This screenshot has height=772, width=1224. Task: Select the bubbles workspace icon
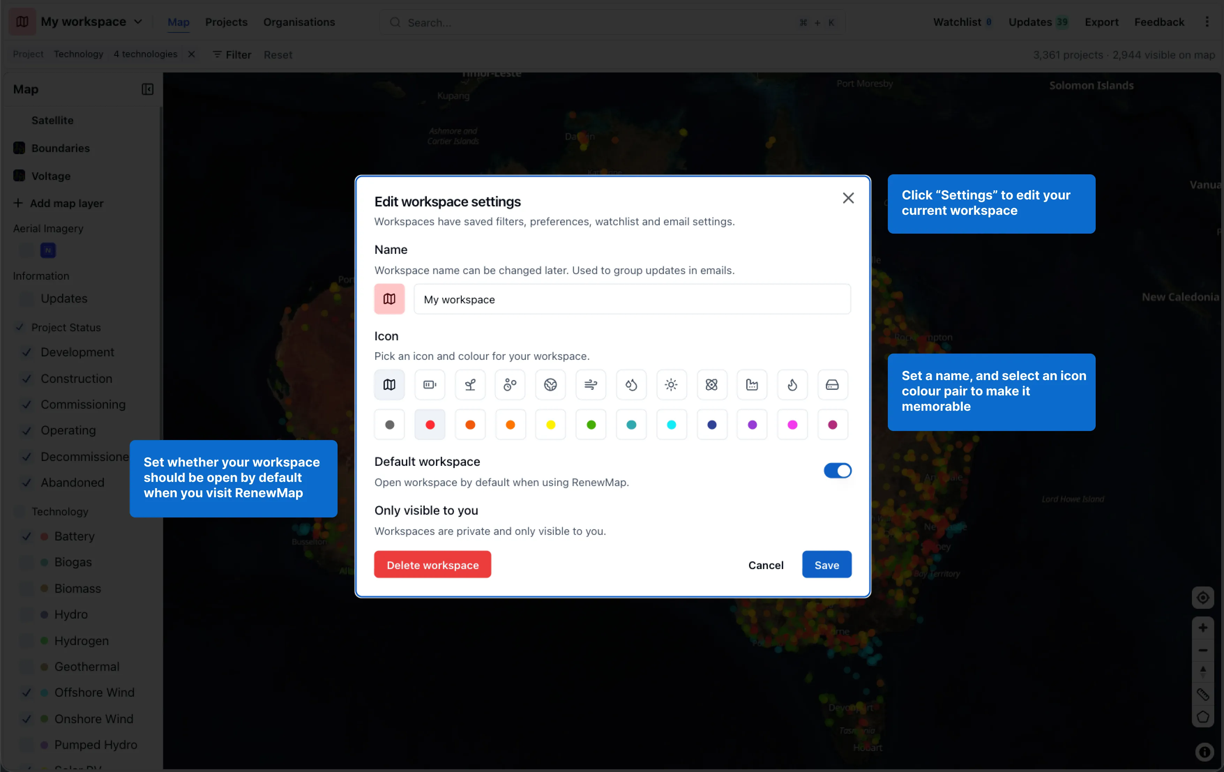pyautogui.click(x=510, y=385)
